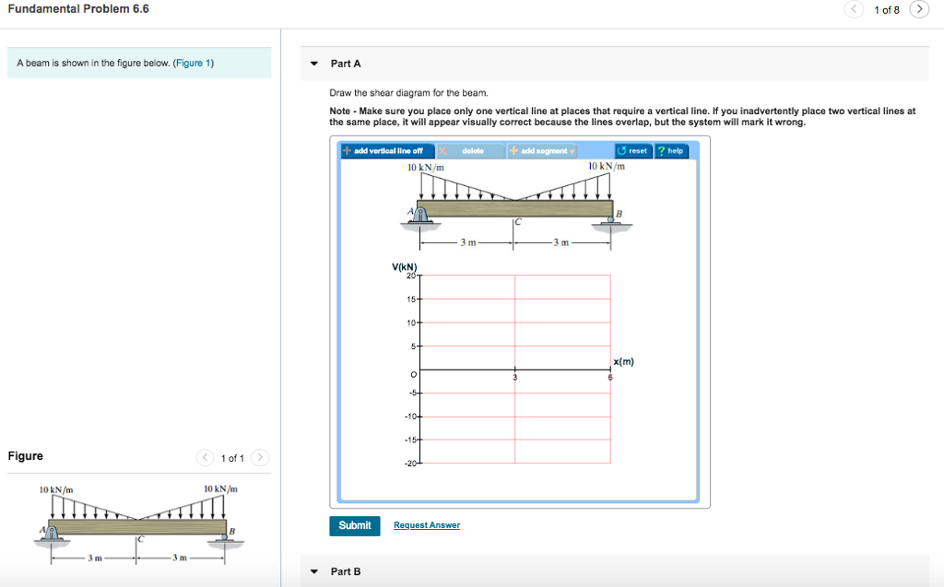Click the delete tool button

tap(470, 150)
